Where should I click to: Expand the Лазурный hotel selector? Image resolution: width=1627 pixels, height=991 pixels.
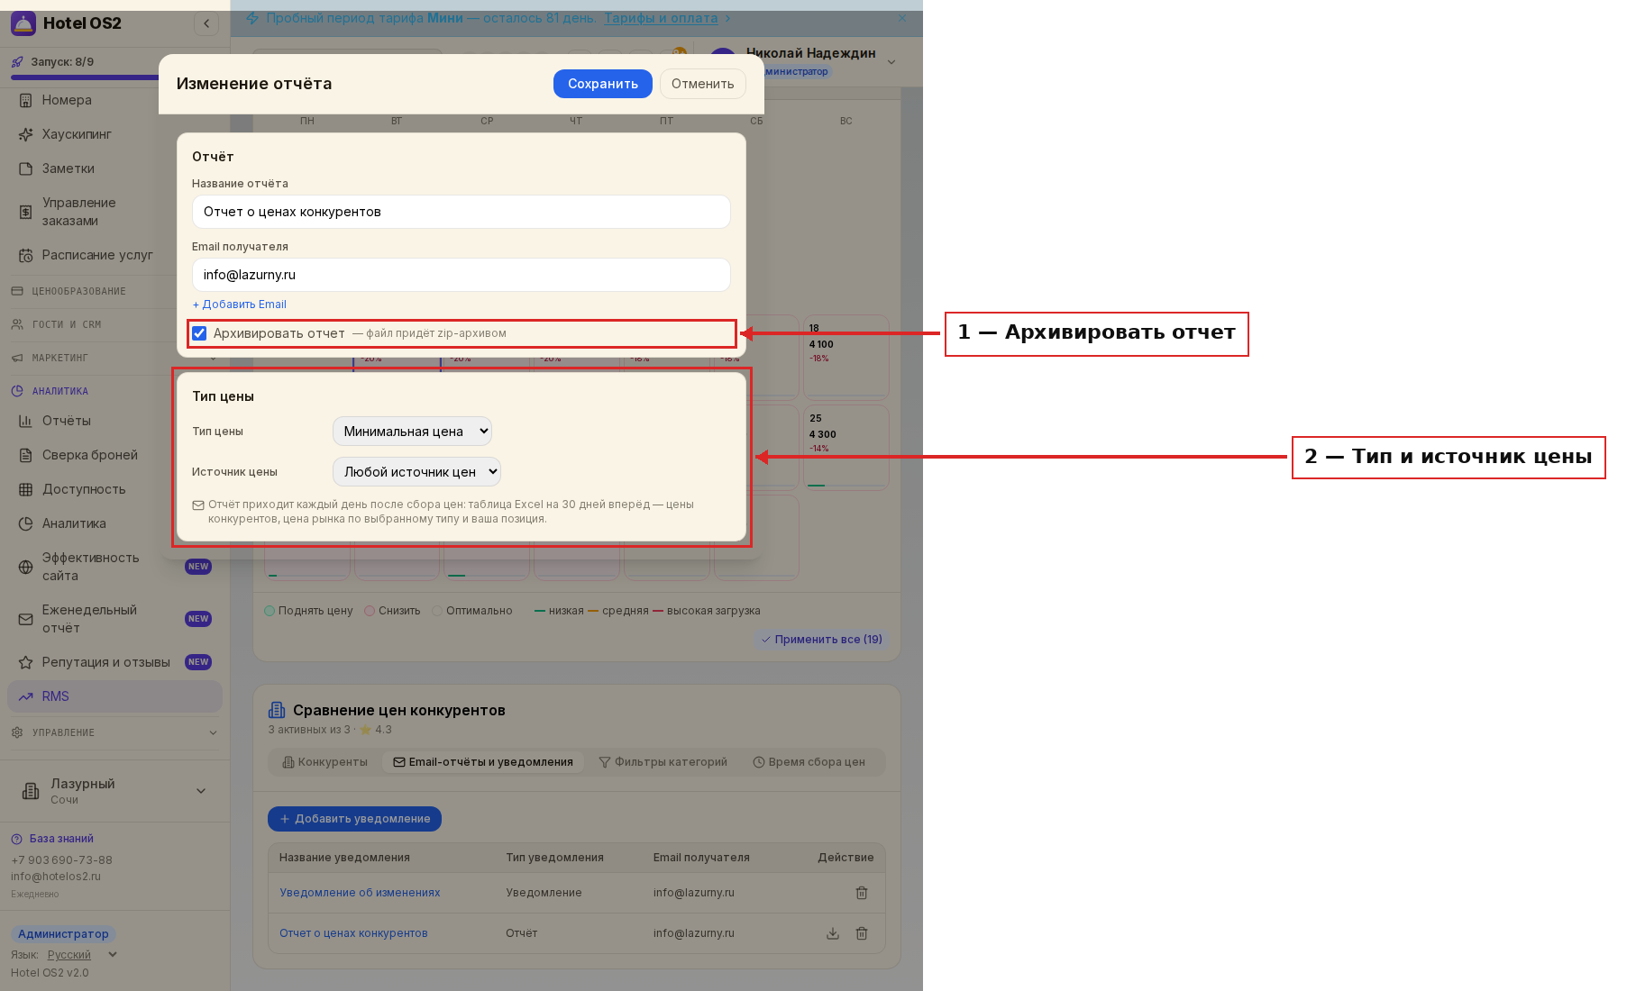[114, 790]
